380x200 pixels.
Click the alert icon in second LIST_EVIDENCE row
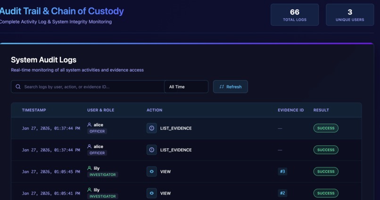point(152,150)
